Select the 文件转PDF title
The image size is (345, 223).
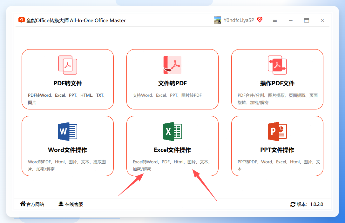172,83
